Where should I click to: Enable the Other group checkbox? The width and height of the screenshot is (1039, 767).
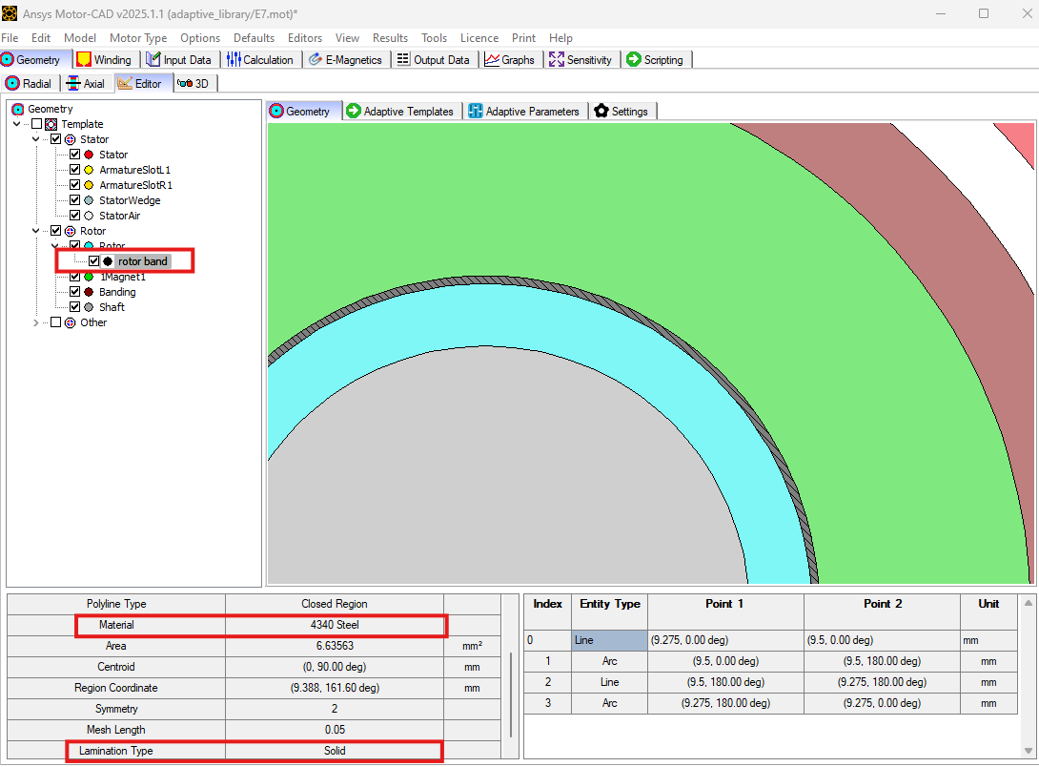pos(55,322)
